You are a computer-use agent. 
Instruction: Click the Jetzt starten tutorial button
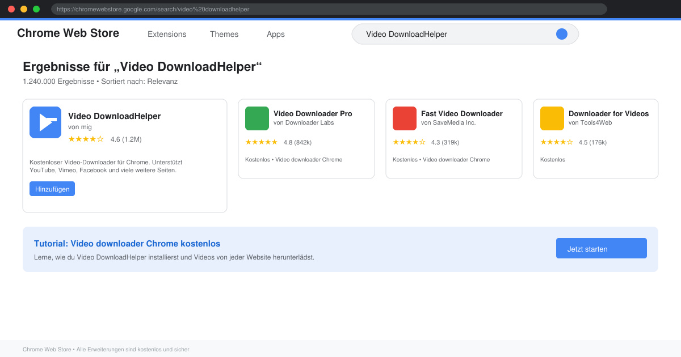click(602, 248)
